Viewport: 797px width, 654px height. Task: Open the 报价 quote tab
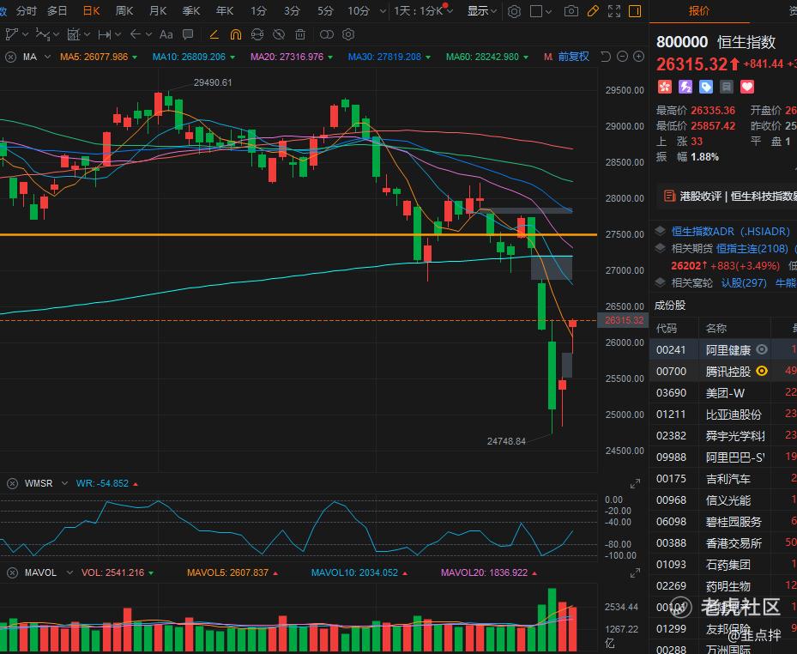(699, 11)
